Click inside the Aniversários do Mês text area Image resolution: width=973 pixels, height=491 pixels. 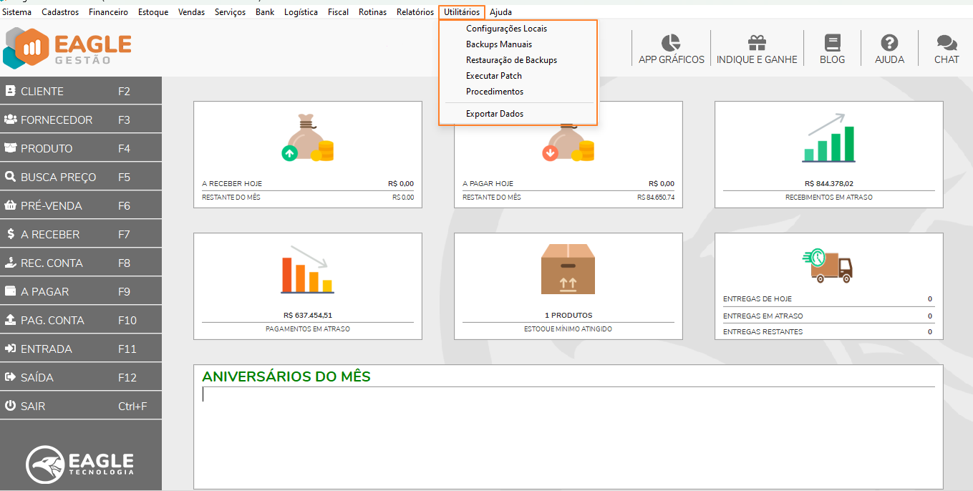(568, 437)
